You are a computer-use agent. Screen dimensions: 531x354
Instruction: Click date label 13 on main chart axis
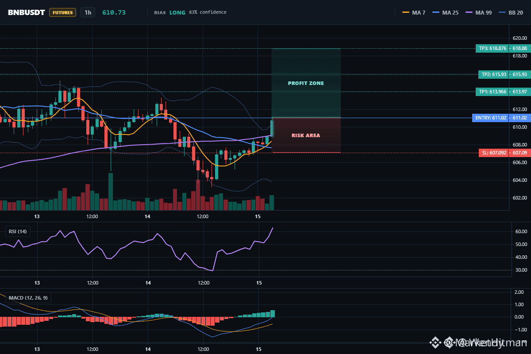[x=37, y=216]
